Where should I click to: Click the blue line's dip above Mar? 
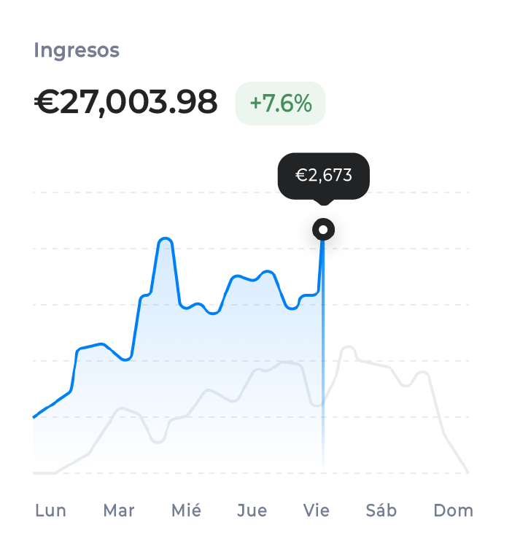tap(126, 359)
